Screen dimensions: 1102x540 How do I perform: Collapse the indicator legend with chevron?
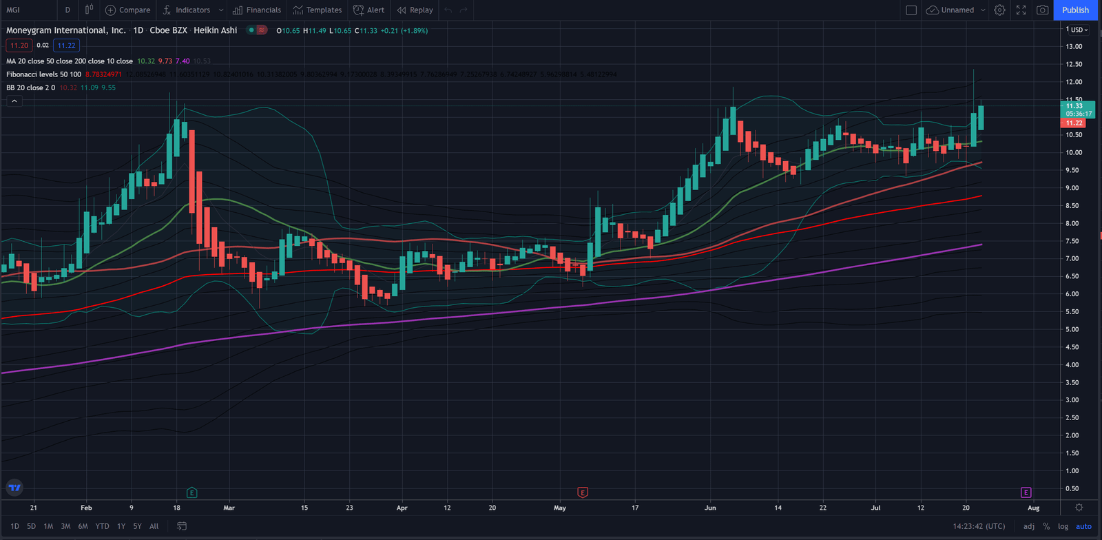coord(14,101)
